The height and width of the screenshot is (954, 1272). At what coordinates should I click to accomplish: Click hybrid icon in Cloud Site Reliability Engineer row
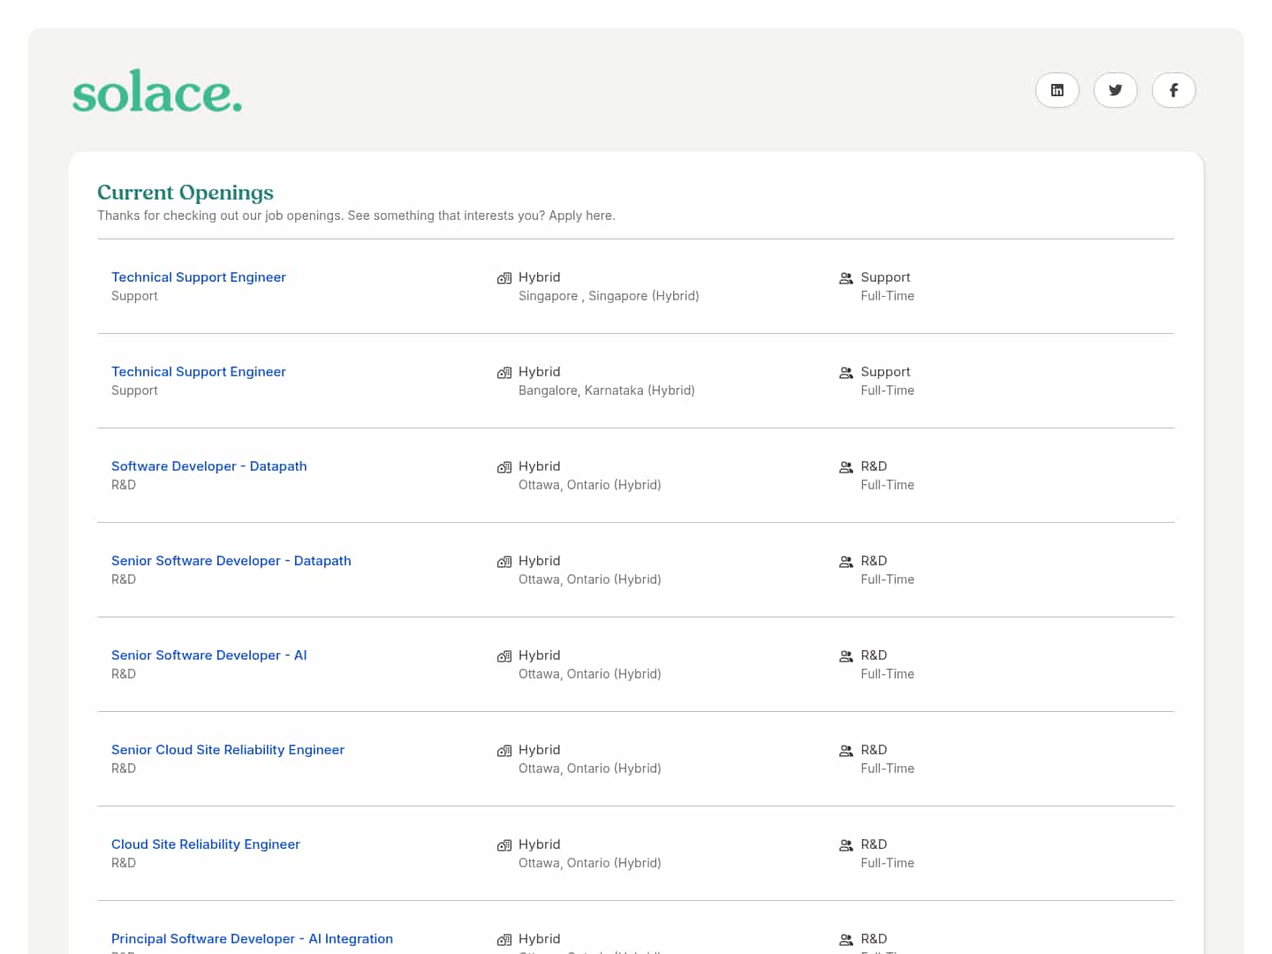[x=504, y=845]
